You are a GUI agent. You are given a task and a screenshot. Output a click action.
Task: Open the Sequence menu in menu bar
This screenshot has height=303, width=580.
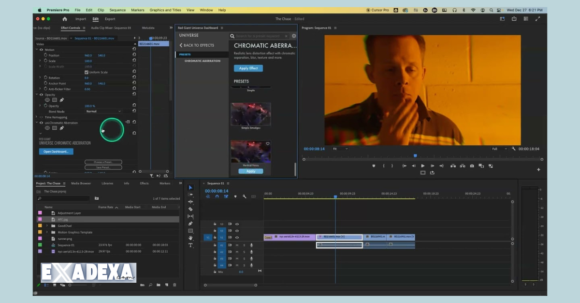tap(117, 10)
